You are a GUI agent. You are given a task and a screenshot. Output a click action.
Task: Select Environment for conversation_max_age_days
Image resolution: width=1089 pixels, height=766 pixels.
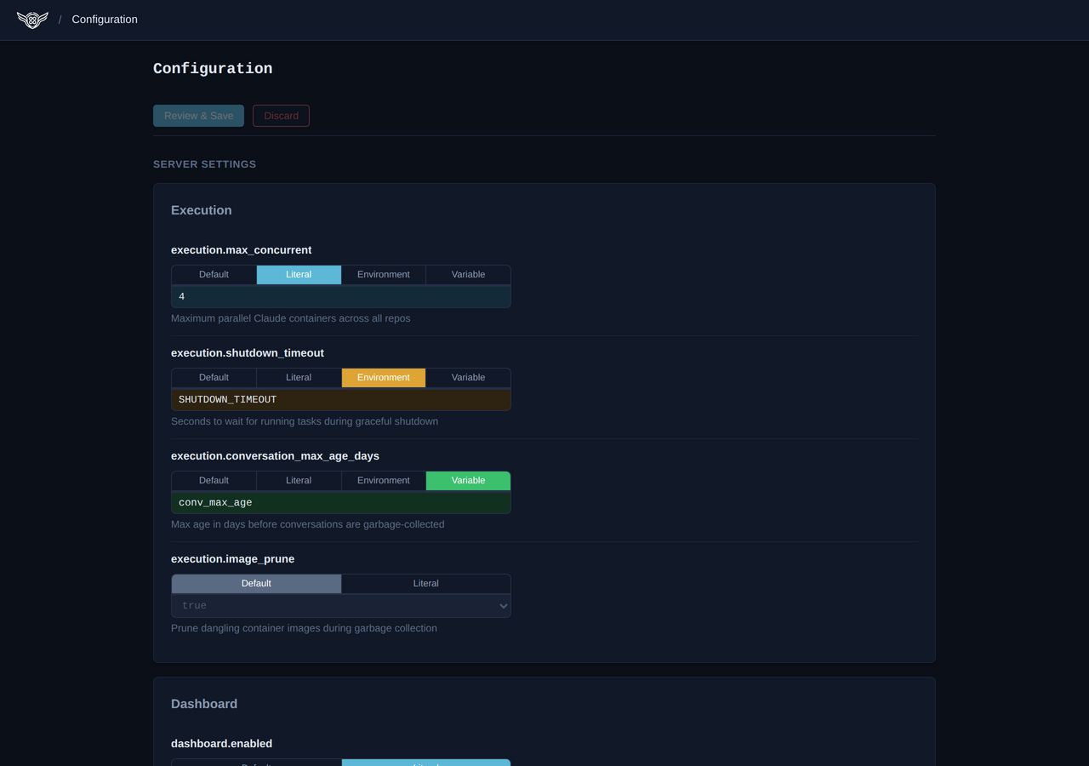[383, 481]
